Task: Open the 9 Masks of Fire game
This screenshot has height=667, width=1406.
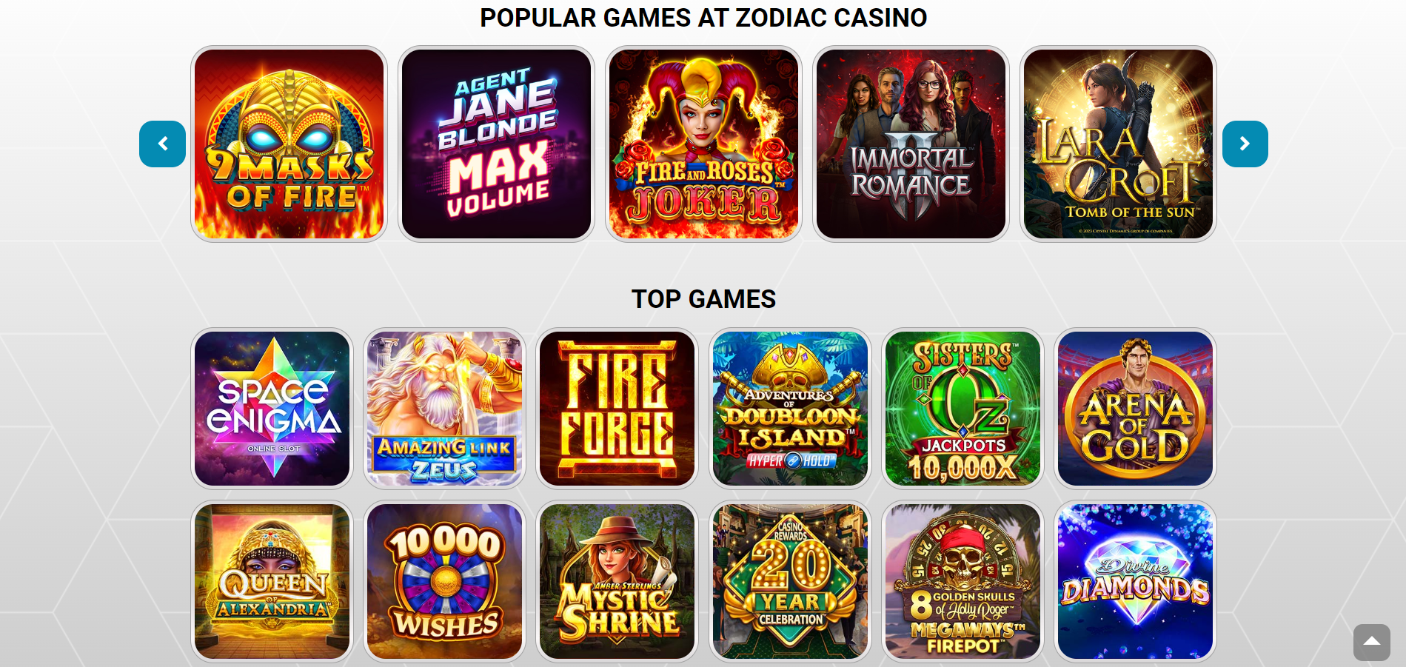Action: [x=289, y=144]
